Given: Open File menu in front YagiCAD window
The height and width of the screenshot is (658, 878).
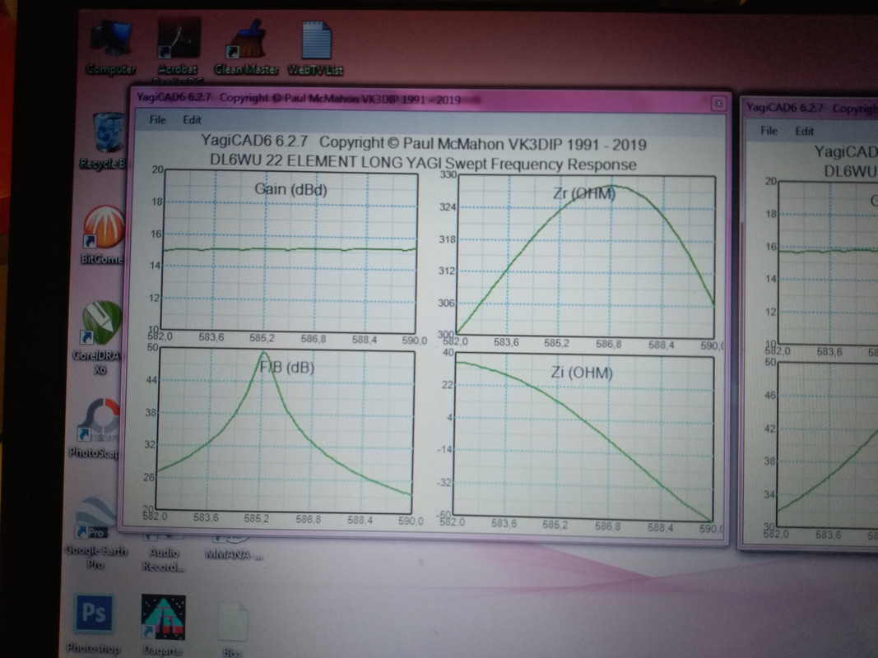Looking at the screenshot, I should tap(157, 120).
